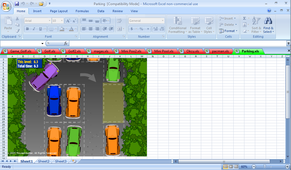The width and height of the screenshot is (291, 170).
Task: Increase the cell indent
Action: pyautogui.click(x=111, y=29)
